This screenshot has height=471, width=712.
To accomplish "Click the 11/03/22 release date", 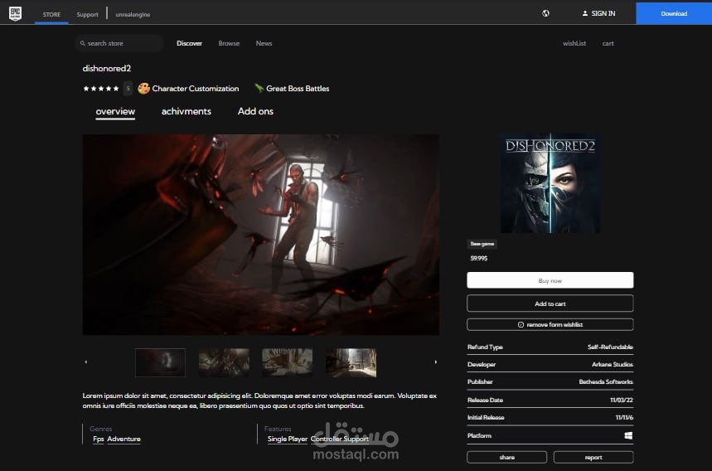I will point(621,401).
